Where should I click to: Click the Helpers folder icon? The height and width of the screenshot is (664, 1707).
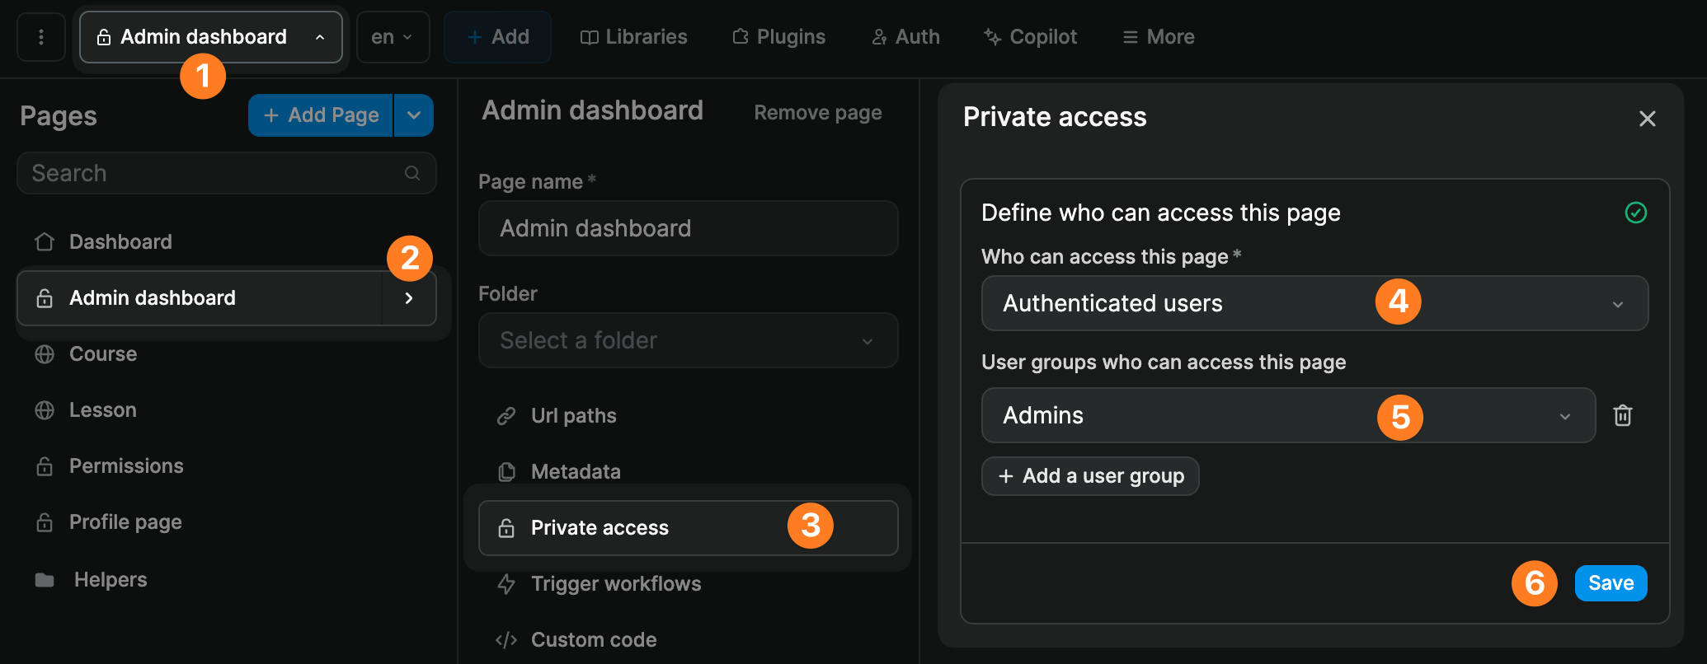45,580
